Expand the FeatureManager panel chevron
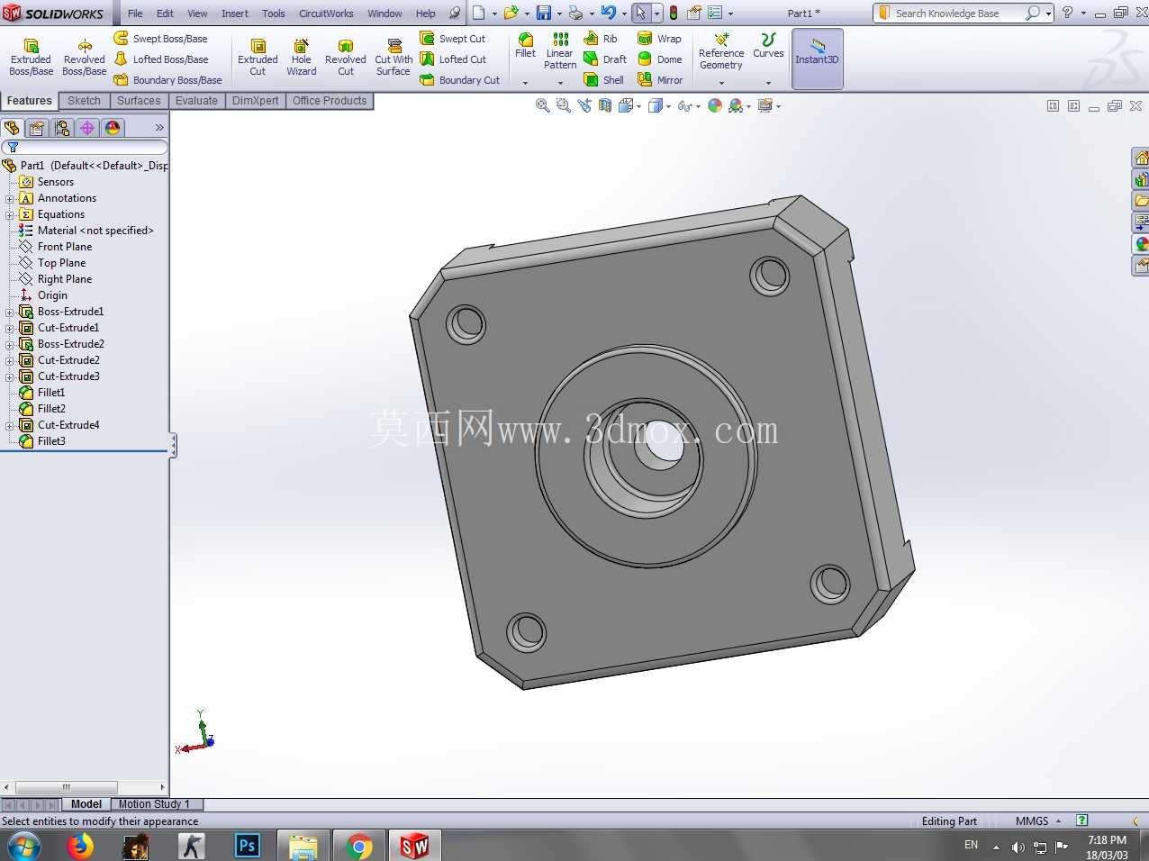 tap(159, 128)
